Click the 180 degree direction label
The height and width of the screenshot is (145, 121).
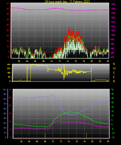click(9, 73)
